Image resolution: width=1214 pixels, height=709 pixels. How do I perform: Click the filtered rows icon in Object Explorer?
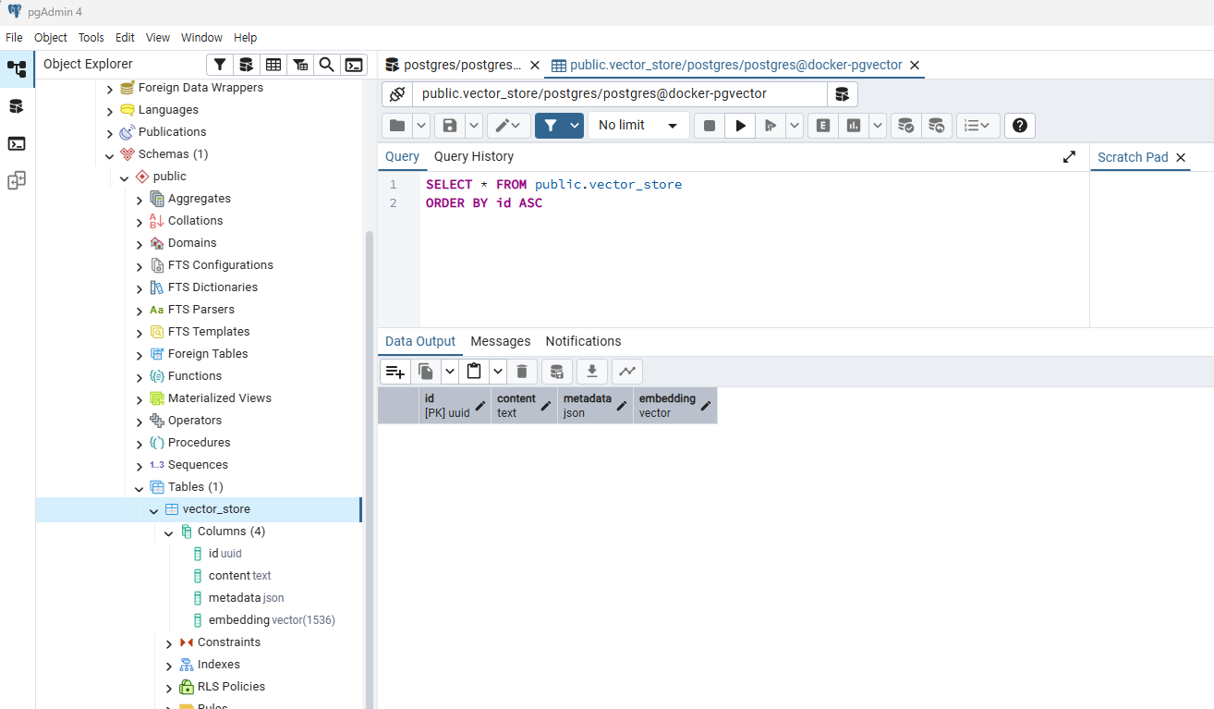click(219, 65)
